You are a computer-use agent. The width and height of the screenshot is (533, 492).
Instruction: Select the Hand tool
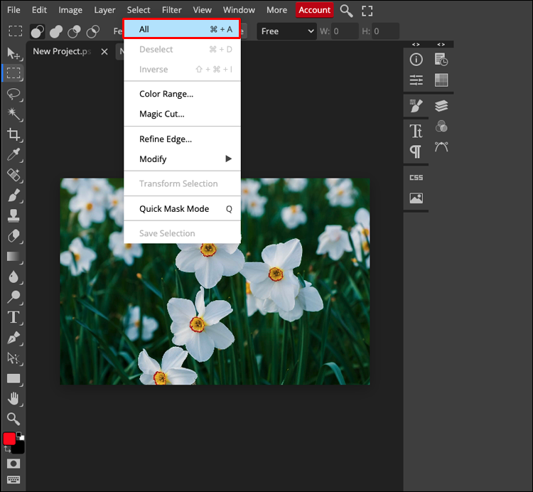(14, 398)
